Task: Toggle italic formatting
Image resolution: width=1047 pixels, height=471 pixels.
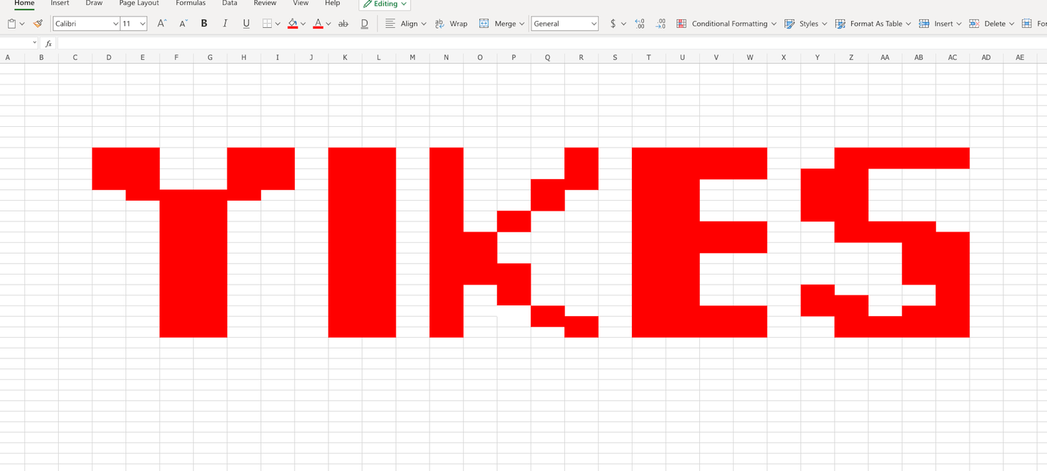Action: click(225, 24)
